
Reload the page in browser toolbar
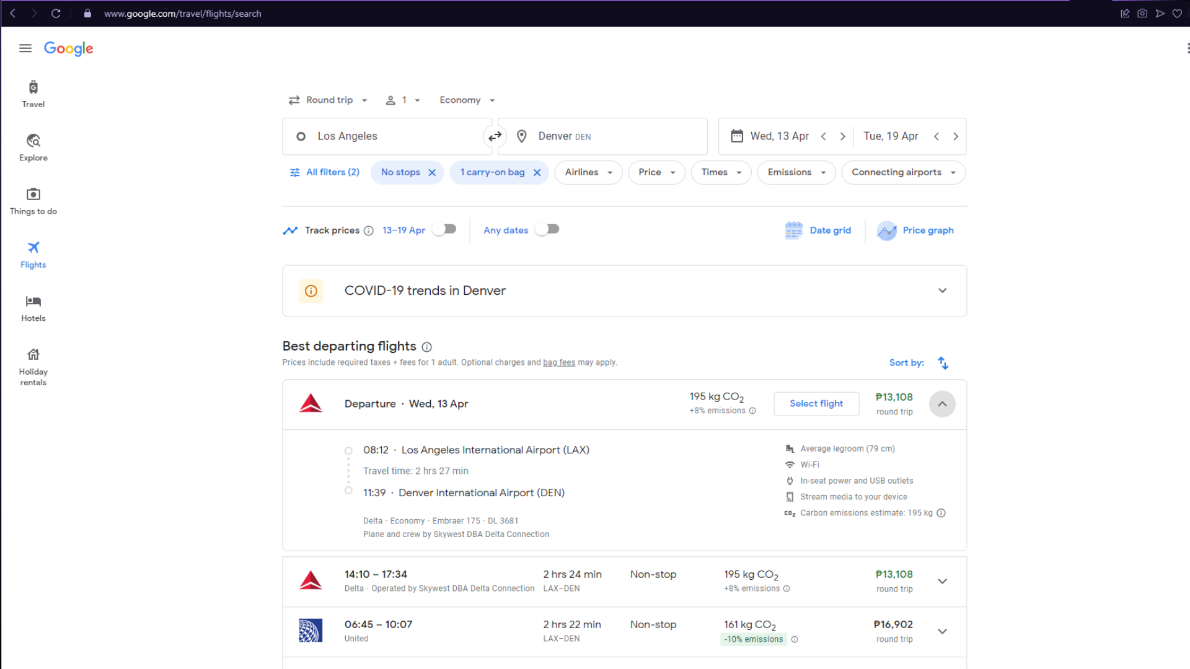[56, 14]
